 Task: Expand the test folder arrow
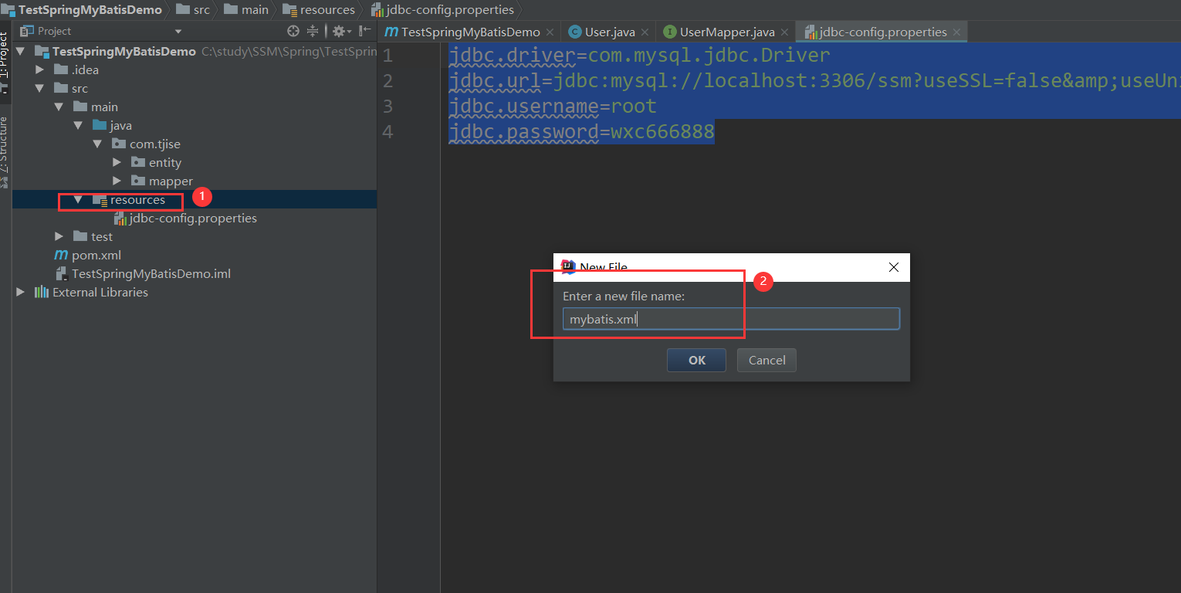tap(59, 236)
